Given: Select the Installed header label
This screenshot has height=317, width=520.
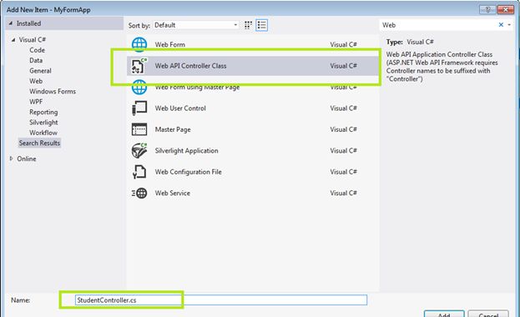Looking at the screenshot, I should [x=29, y=23].
